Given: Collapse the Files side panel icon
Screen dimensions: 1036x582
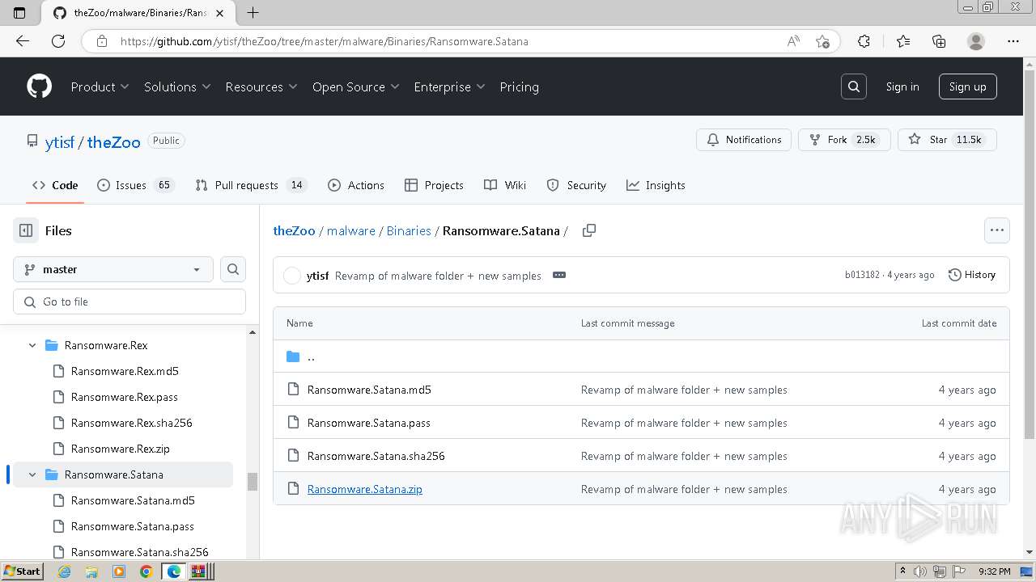Looking at the screenshot, I should click(26, 230).
